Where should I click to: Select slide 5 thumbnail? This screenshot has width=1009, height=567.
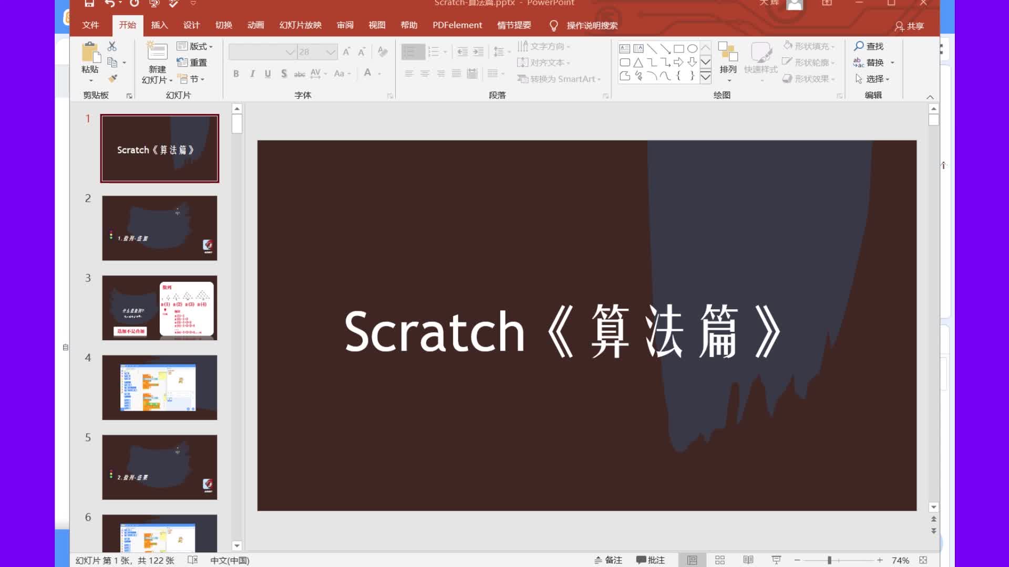pyautogui.click(x=160, y=467)
